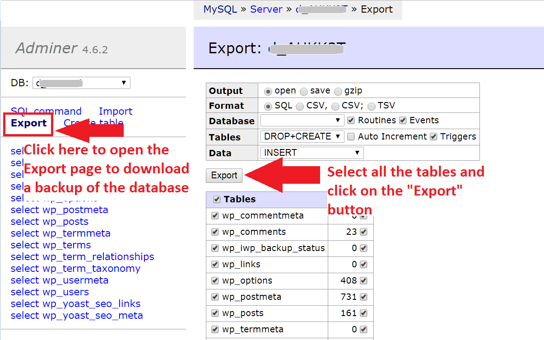Screen dimensions: 544x340
Task: Open 'select wp_term_taxonomy' sidebar link
Action: pyautogui.click(x=75, y=269)
